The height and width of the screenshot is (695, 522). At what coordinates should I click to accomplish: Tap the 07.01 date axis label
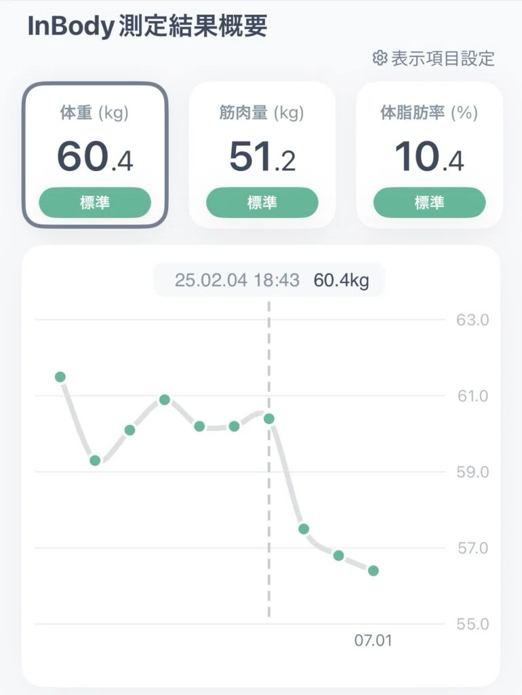[374, 641]
